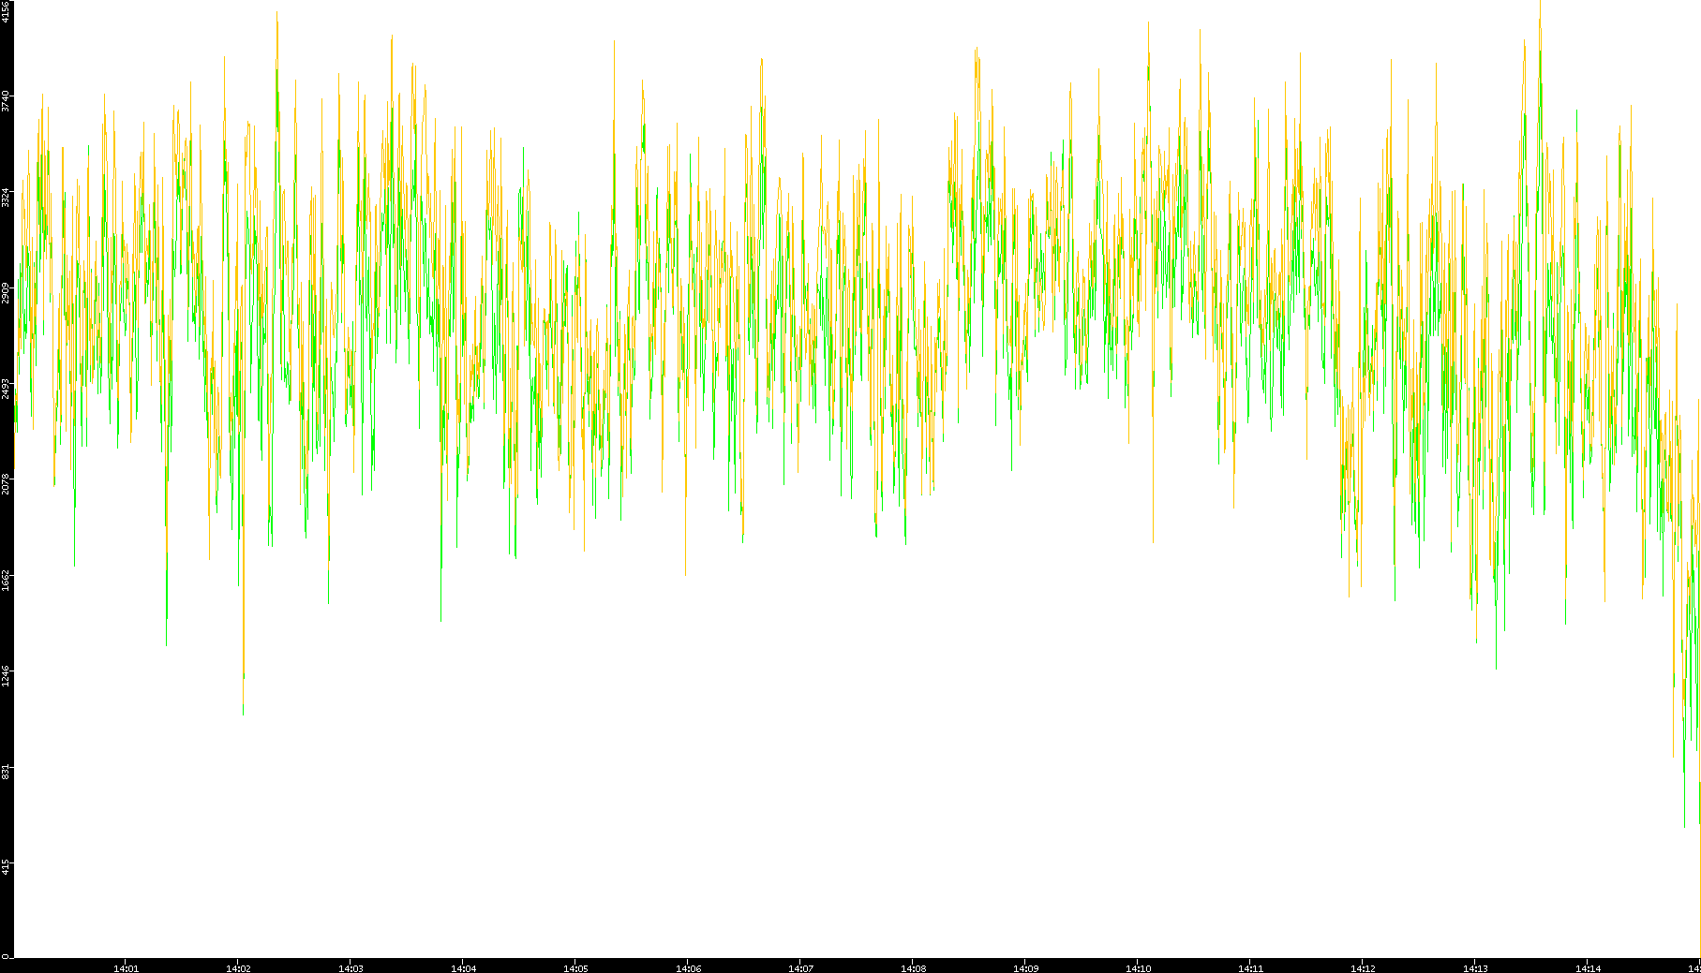Image resolution: width=1701 pixels, height=973 pixels.
Task: Click the 14:03 time axis label
Action: [x=351, y=968]
